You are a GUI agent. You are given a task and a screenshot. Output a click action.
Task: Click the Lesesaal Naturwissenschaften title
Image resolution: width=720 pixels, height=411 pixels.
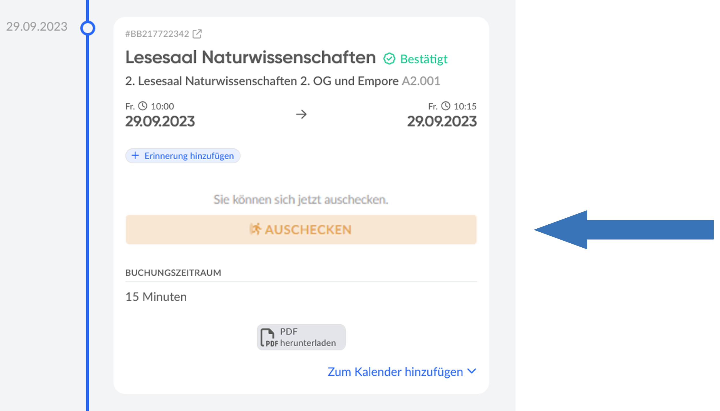250,57
